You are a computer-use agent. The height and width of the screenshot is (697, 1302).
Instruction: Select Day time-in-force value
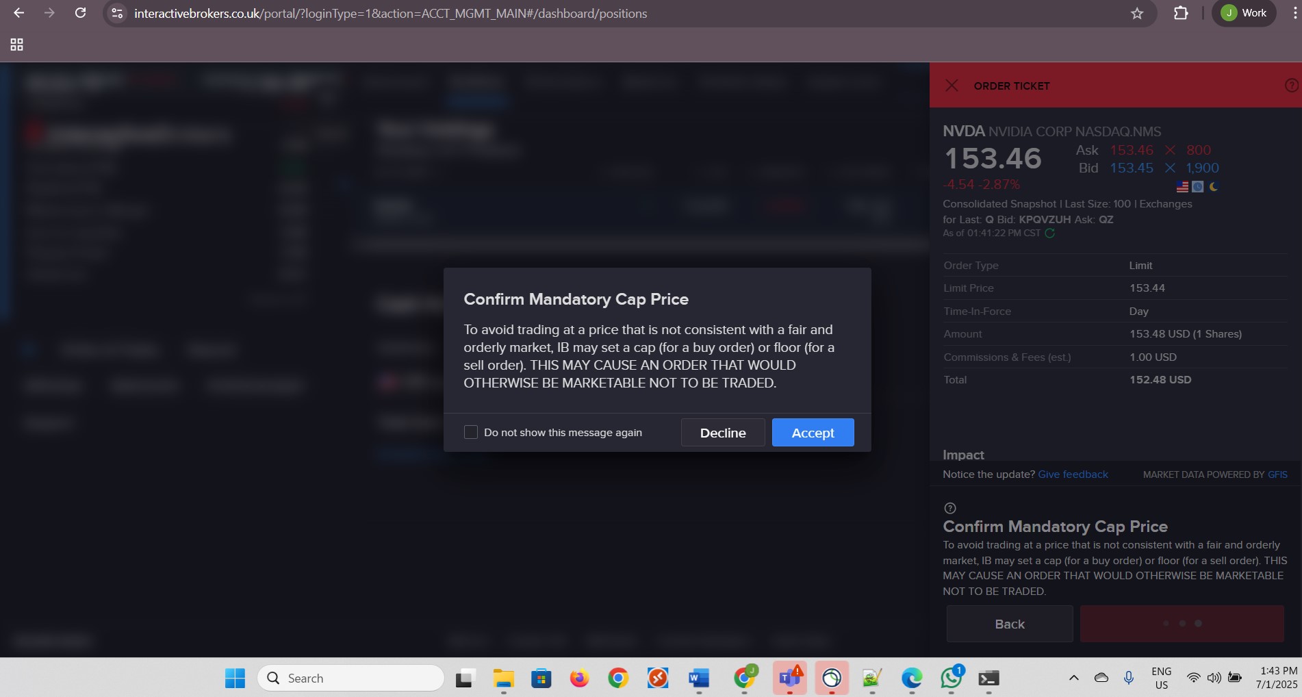click(x=1138, y=312)
